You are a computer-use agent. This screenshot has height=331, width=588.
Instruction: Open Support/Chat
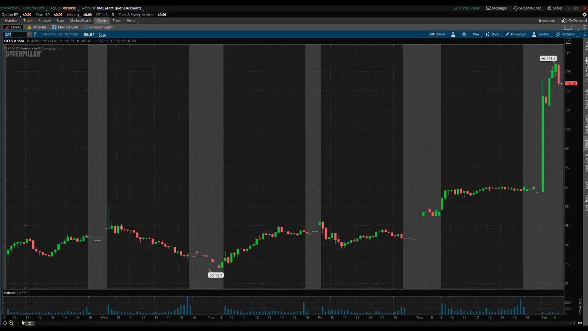tap(527, 8)
